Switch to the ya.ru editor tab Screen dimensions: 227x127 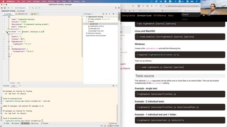35,14
